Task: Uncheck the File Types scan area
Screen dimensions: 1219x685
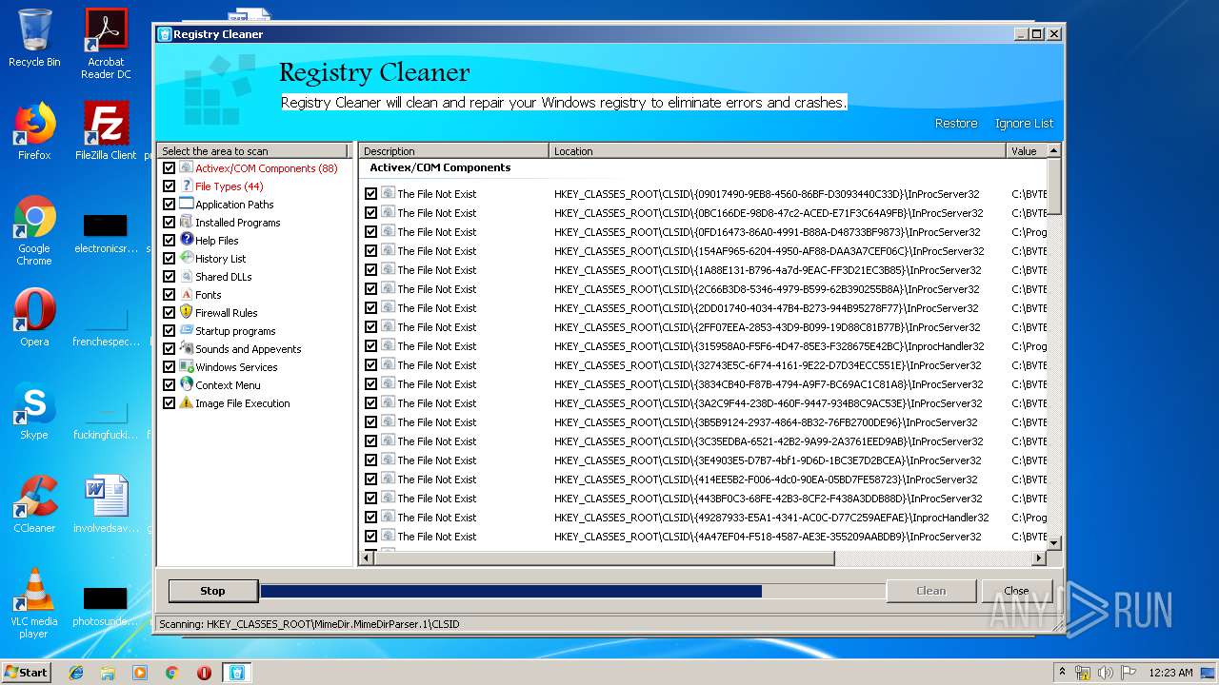Action: (170, 186)
